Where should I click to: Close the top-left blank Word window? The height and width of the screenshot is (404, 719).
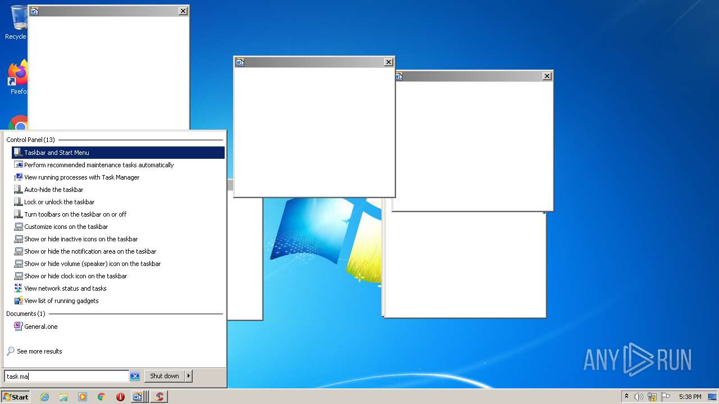tap(183, 11)
